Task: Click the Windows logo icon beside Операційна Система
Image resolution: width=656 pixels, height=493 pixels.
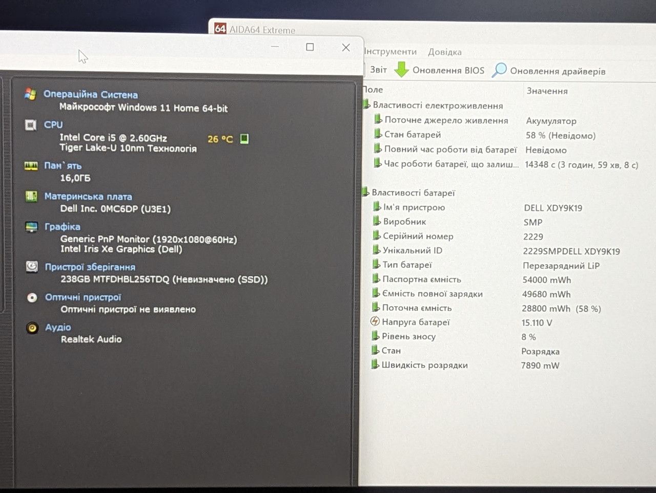Action: tap(30, 94)
